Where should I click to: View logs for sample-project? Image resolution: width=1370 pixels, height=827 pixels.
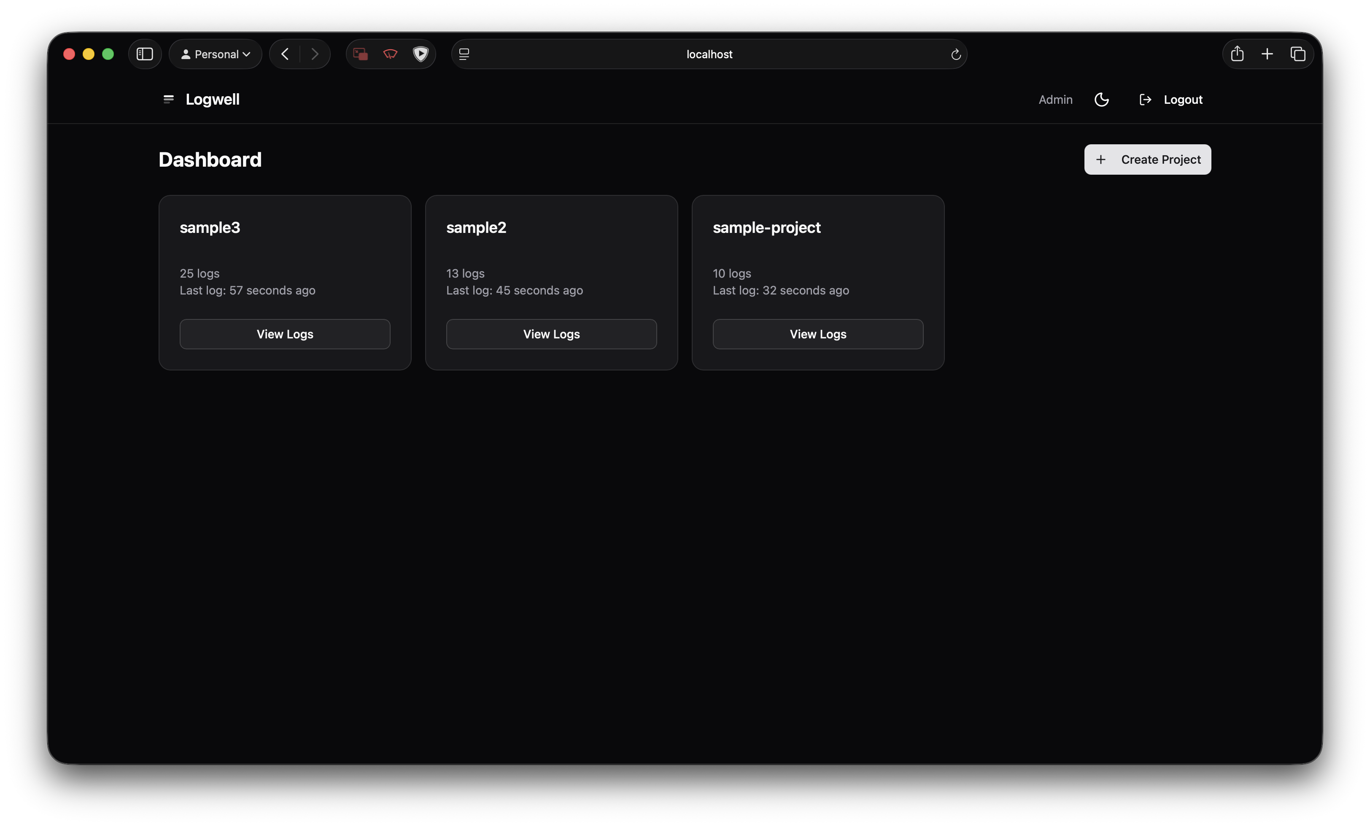click(817, 334)
